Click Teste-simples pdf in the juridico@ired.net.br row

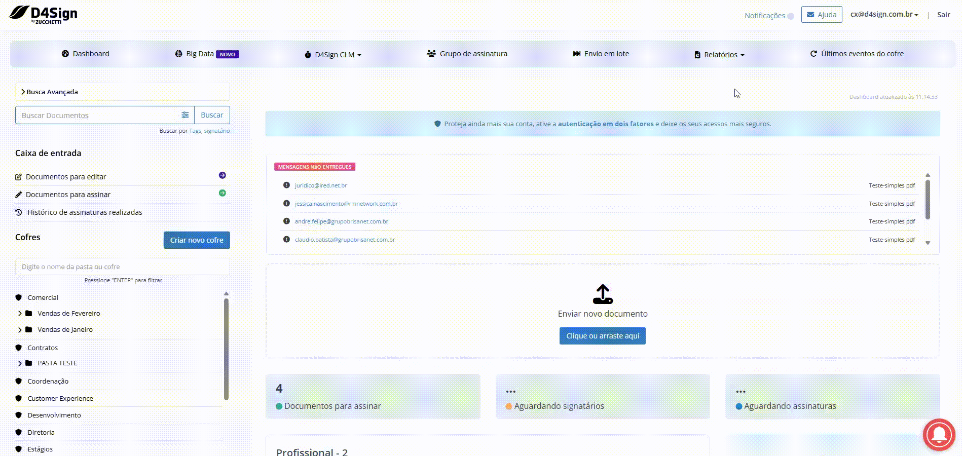click(x=892, y=185)
